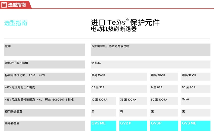Click the 最高 37 kW power cell
Image resolution: width=214 pixels, height=140 pixels.
[x=189, y=75]
